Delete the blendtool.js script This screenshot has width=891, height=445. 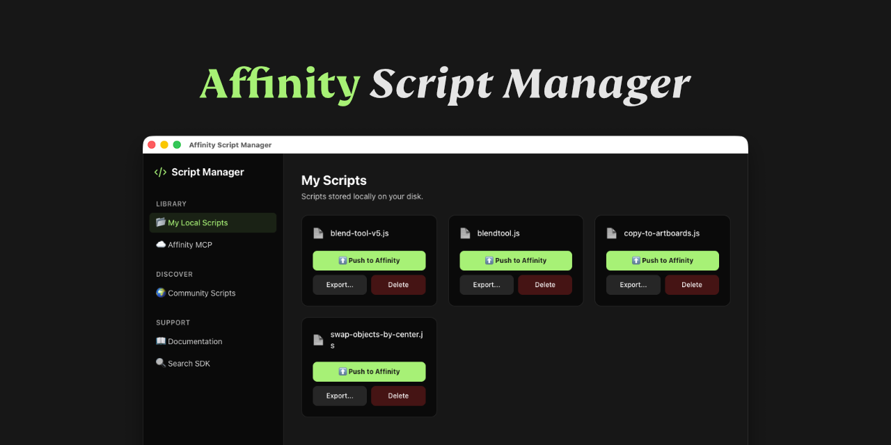point(544,284)
